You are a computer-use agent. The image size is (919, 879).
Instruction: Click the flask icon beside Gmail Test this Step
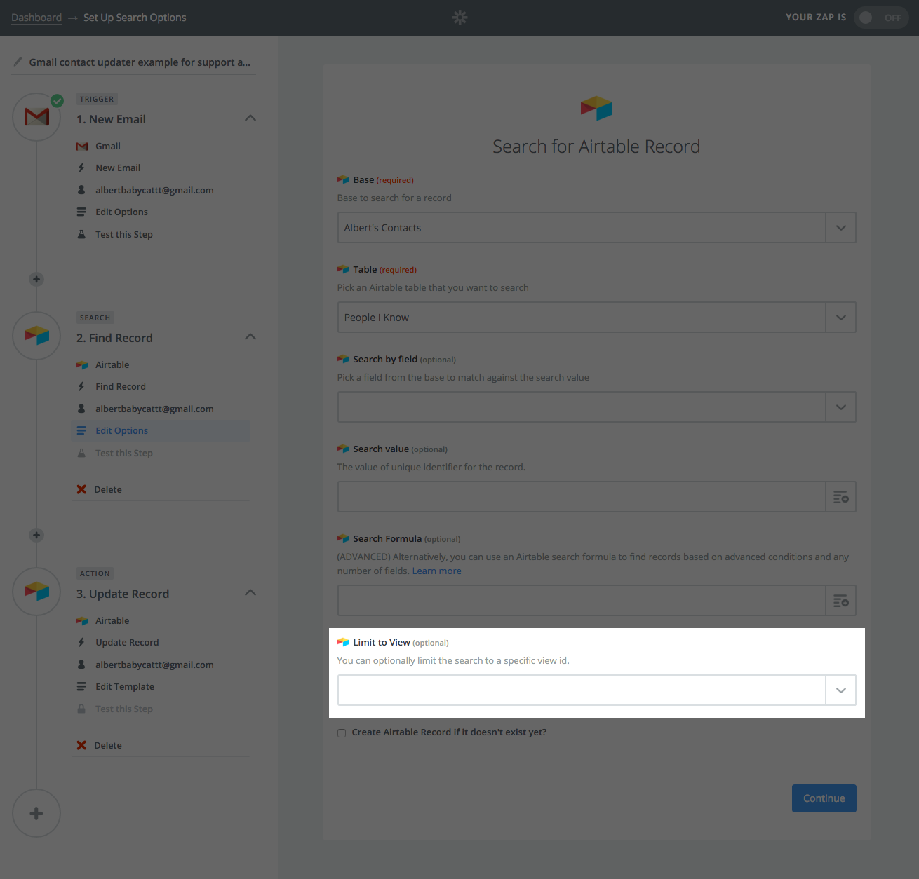(x=81, y=234)
